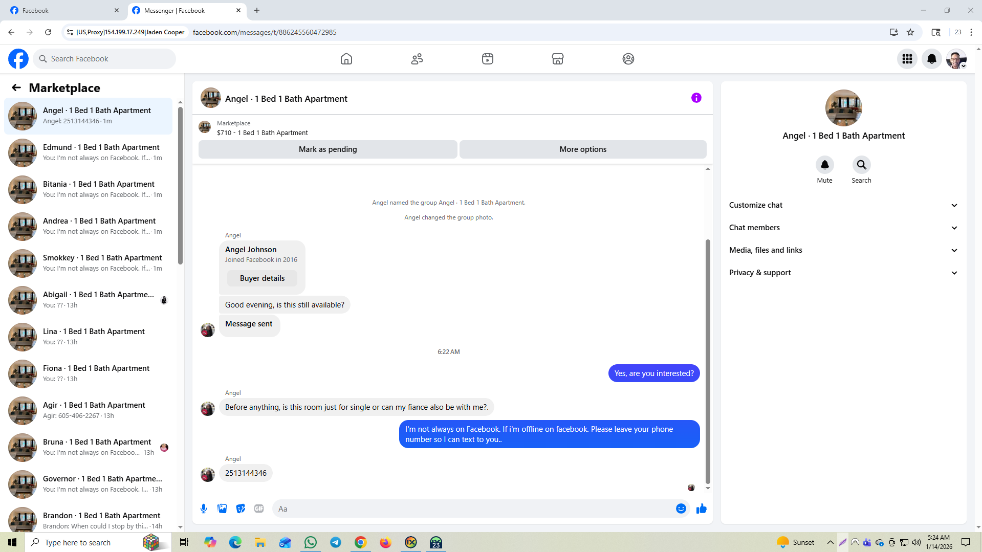Screen dimensions: 982x552
Task: Click More options button
Action: coord(583,149)
